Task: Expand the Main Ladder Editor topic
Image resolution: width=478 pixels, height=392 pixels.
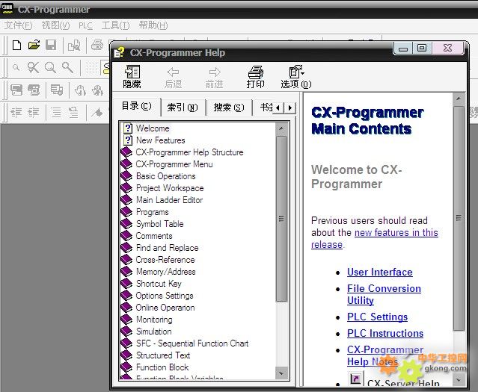Action: [x=169, y=200]
